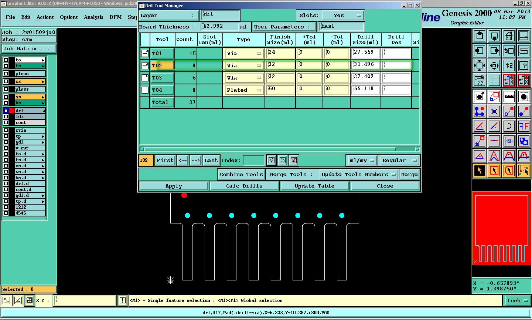Open the Slots Yes dropdown
Screen dimensions: 532x320
point(343,16)
